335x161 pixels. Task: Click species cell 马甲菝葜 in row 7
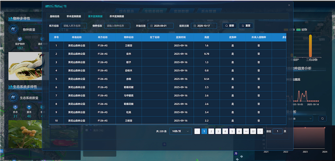click(x=129, y=96)
